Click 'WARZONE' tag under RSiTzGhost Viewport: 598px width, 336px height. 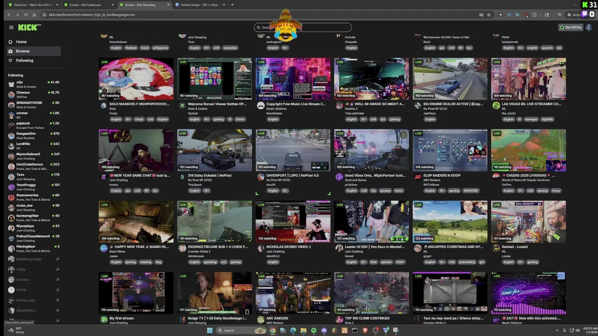(471, 190)
